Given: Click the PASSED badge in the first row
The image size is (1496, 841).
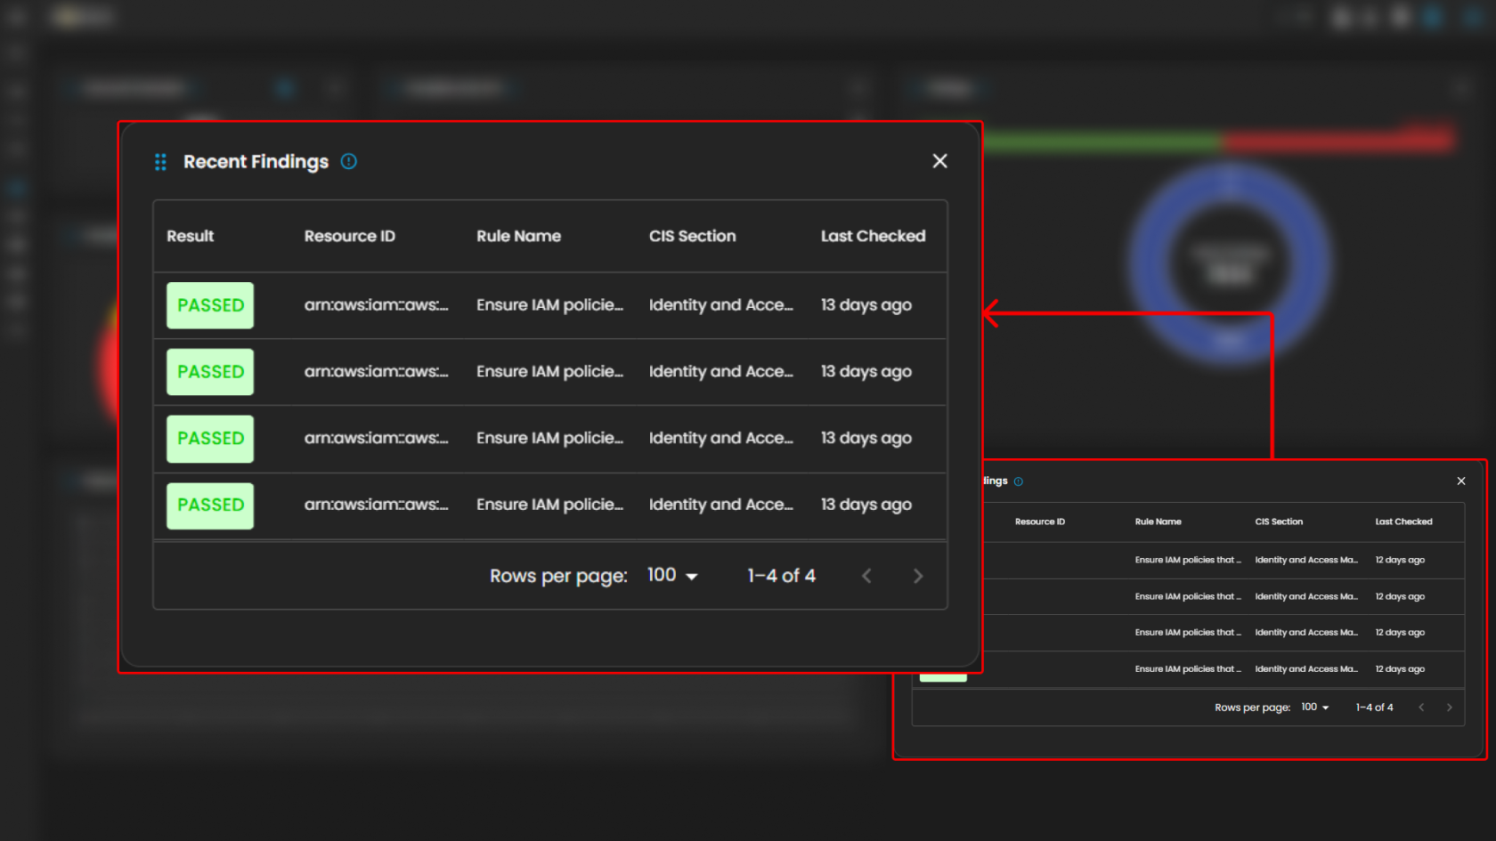Looking at the screenshot, I should (210, 305).
